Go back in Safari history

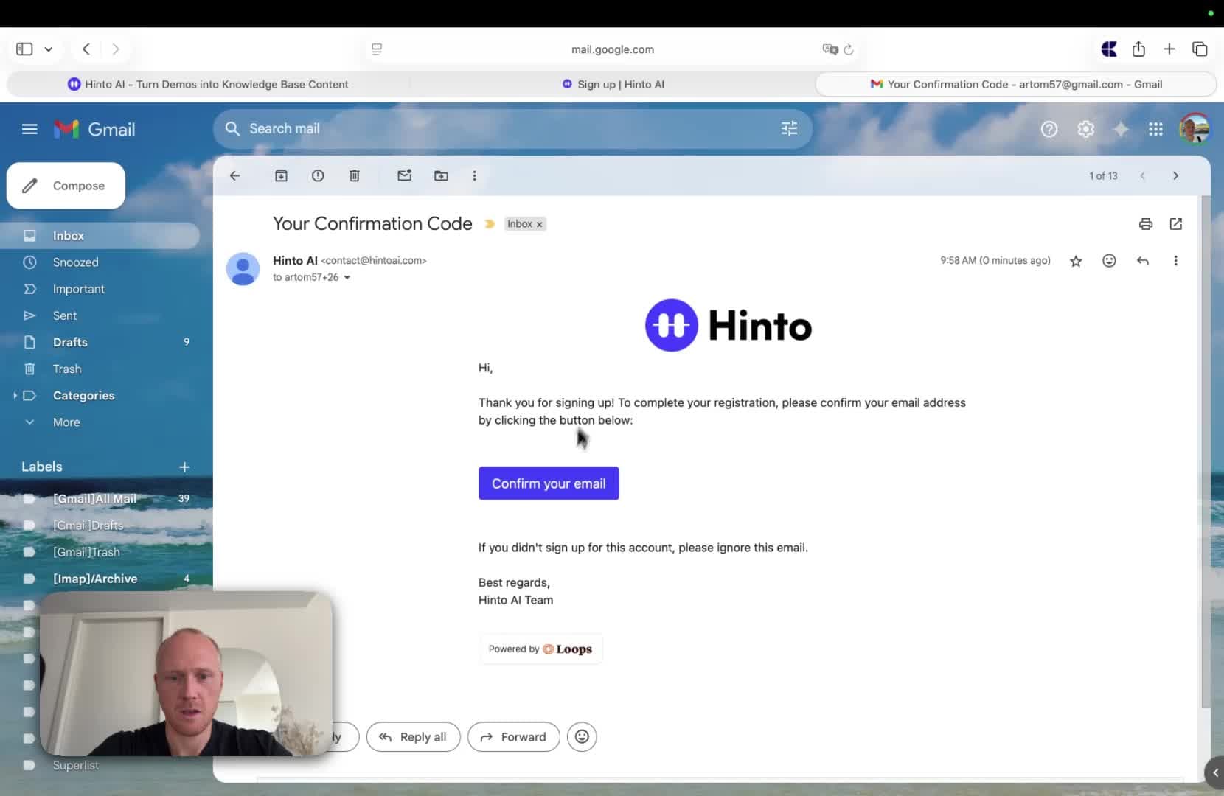[x=86, y=49]
